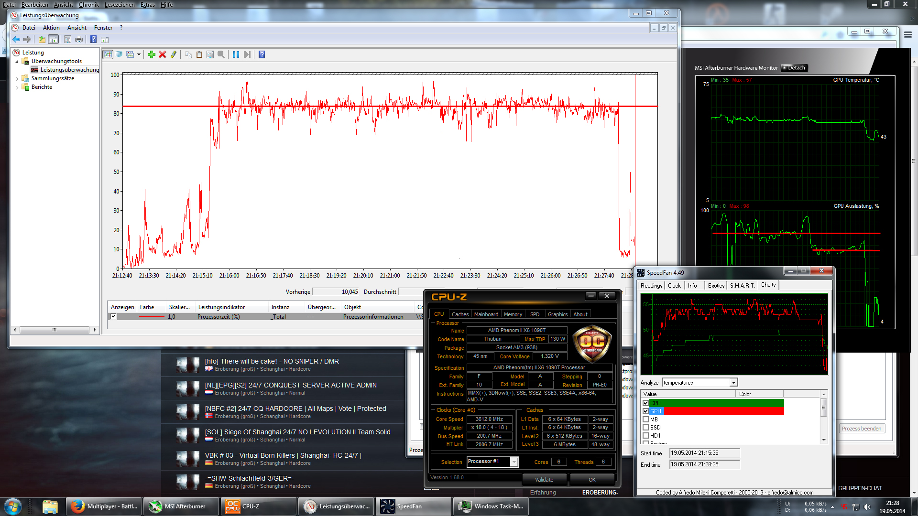Open the S.M.A.R.T. tab in SpeedFan
This screenshot has width=918, height=516.
click(742, 286)
